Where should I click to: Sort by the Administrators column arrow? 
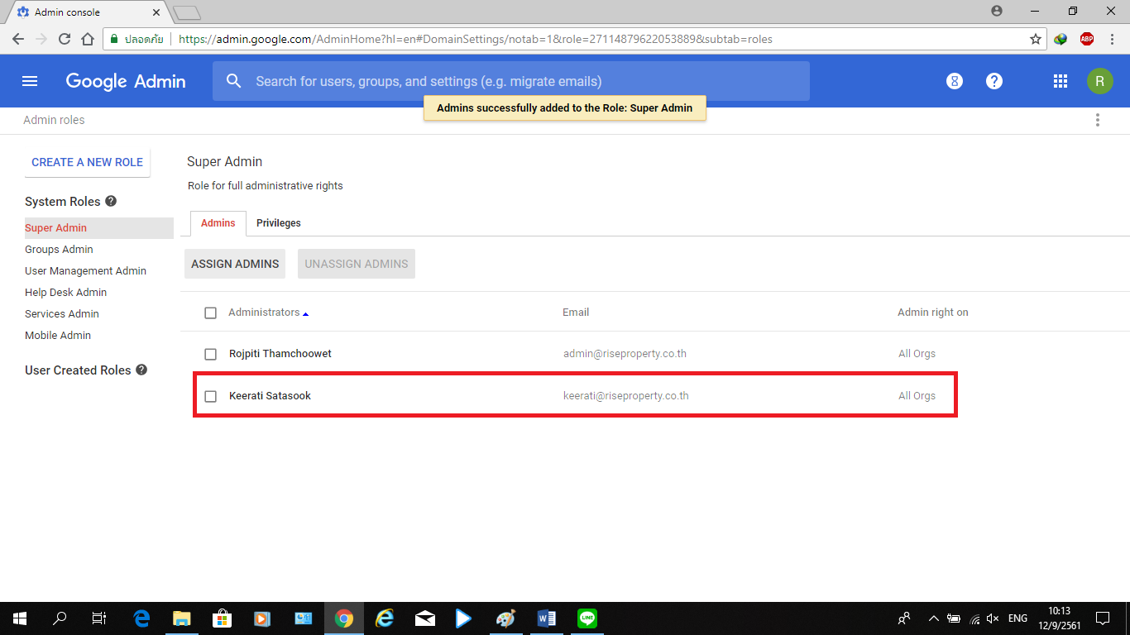[x=305, y=313]
